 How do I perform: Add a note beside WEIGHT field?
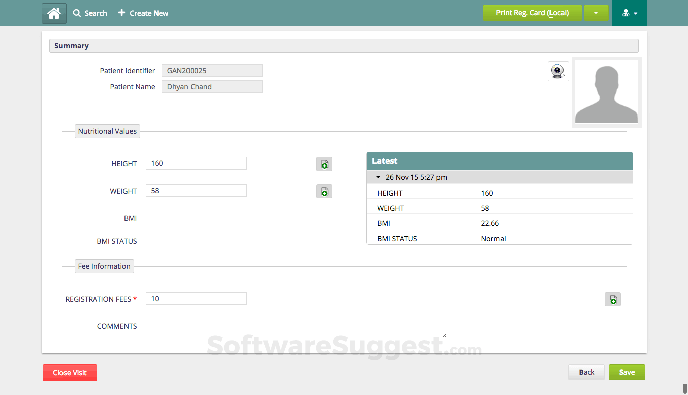point(324,191)
